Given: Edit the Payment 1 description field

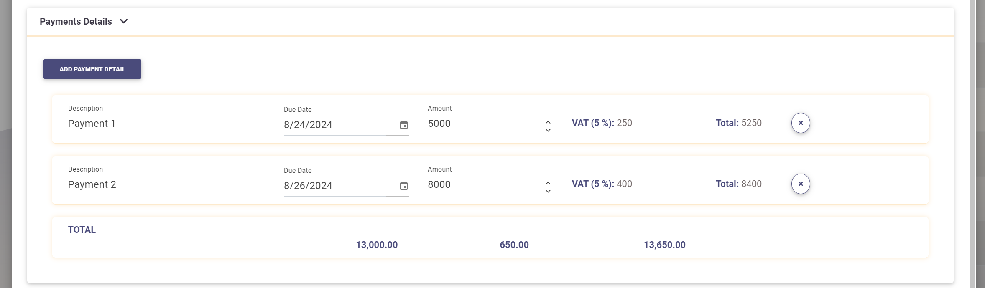Looking at the screenshot, I should [x=166, y=124].
